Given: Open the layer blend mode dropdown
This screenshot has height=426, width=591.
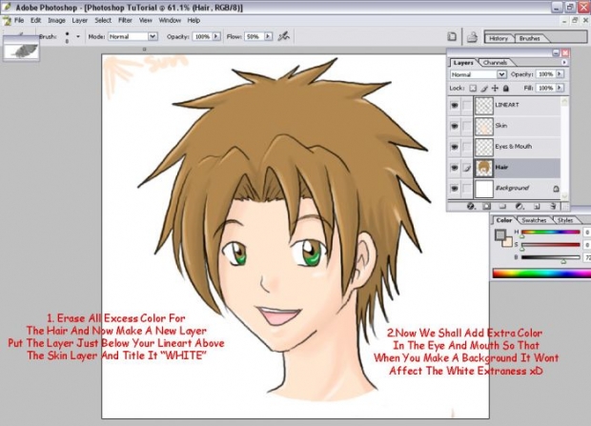Looking at the screenshot, I should [501, 74].
